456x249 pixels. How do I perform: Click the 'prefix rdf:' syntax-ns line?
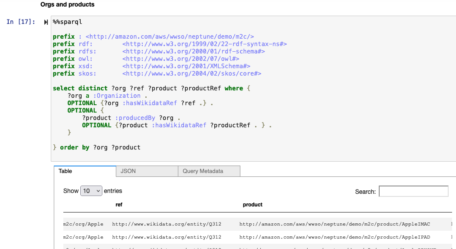coord(170,44)
